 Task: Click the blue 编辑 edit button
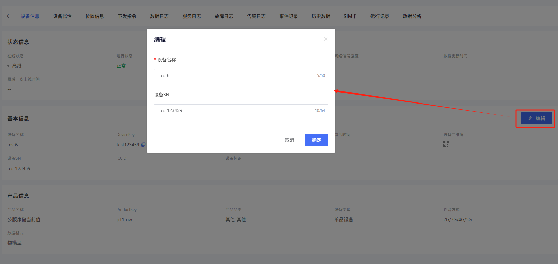tap(536, 118)
